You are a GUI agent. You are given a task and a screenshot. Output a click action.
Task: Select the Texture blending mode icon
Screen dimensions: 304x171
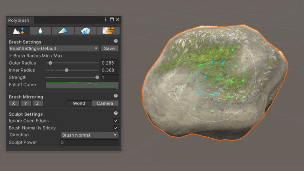pos(108,31)
